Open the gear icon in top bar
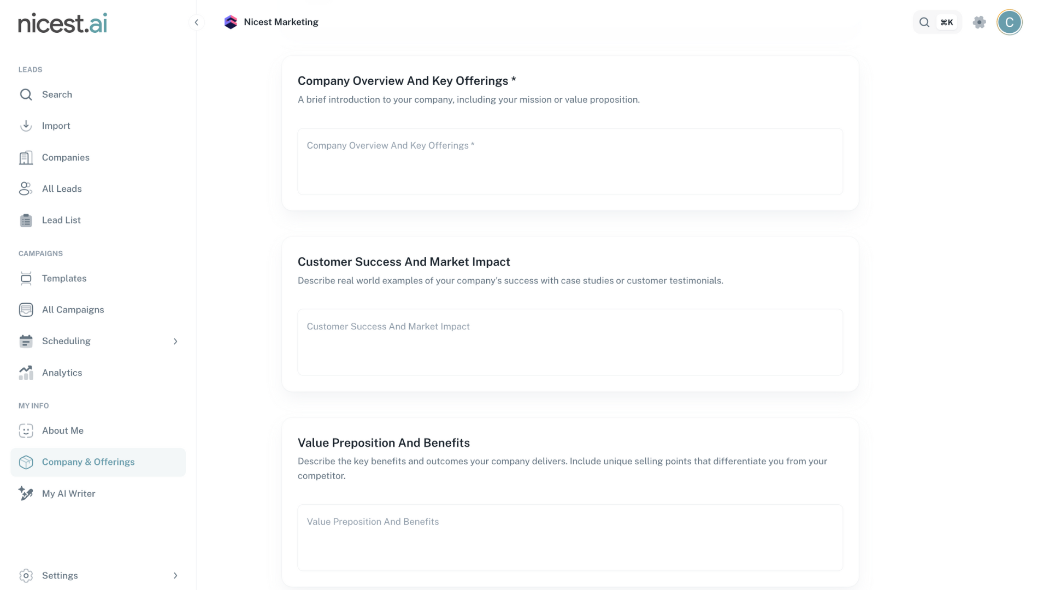The width and height of the screenshot is (1049, 590). click(x=979, y=22)
